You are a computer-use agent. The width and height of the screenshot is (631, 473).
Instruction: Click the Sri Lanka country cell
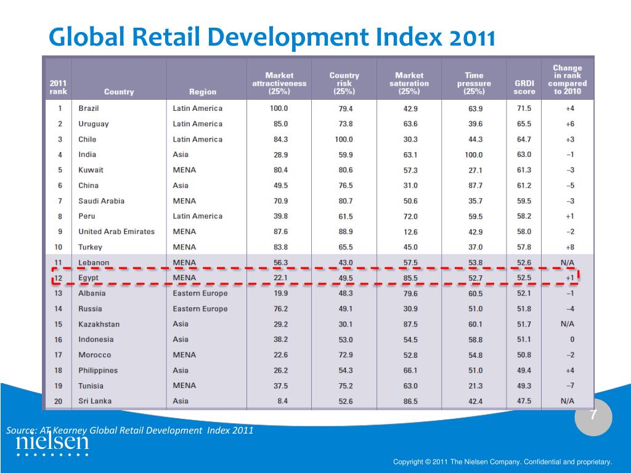coord(95,401)
